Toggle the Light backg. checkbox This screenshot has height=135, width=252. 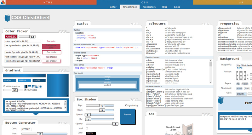pyautogui.click(x=126, y=105)
